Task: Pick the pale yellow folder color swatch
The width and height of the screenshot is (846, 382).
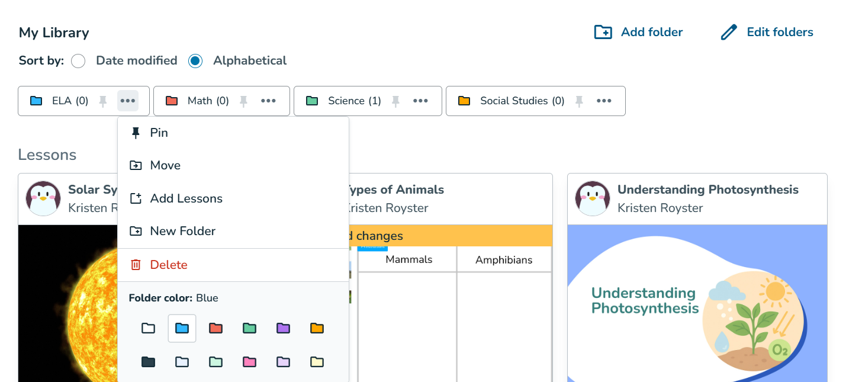Action: point(317,362)
